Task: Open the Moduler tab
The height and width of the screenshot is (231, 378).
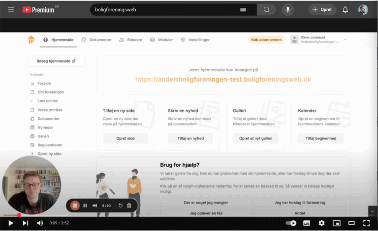Action: point(161,40)
